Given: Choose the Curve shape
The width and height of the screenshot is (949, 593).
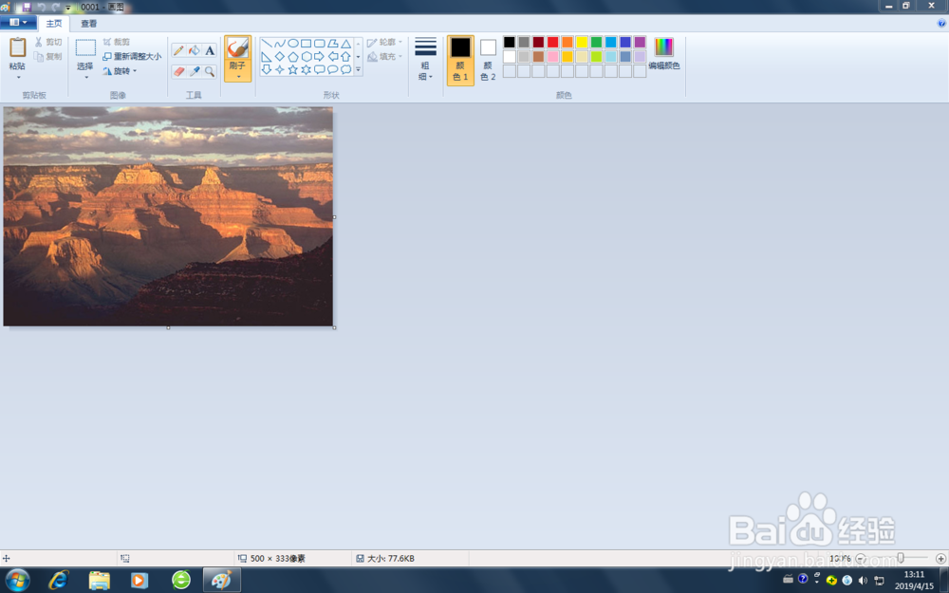Looking at the screenshot, I should point(280,44).
